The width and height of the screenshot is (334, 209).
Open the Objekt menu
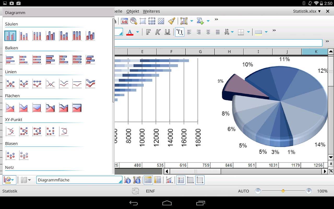point(133,11)
